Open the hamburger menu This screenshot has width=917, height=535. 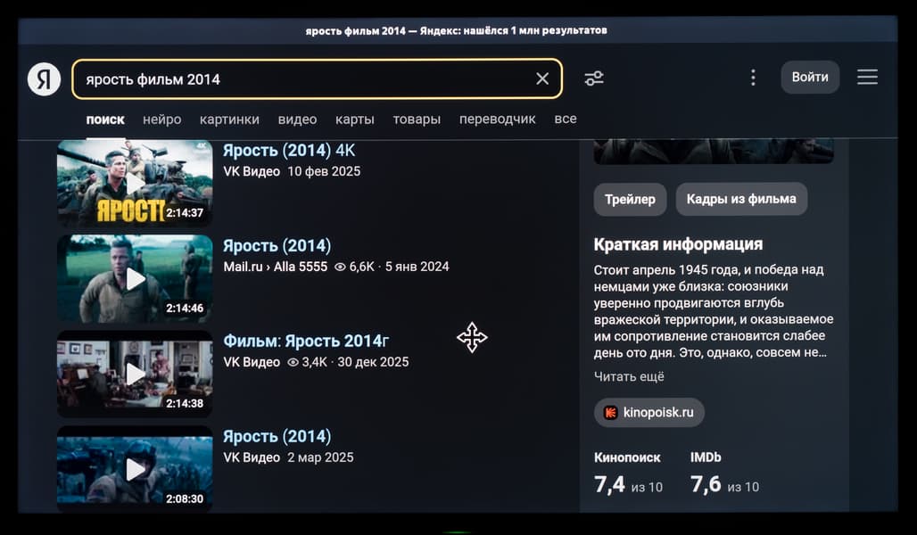(x=867, y=78)
